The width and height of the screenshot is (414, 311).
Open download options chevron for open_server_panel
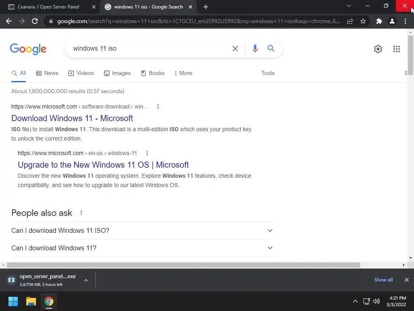[86, 280]
